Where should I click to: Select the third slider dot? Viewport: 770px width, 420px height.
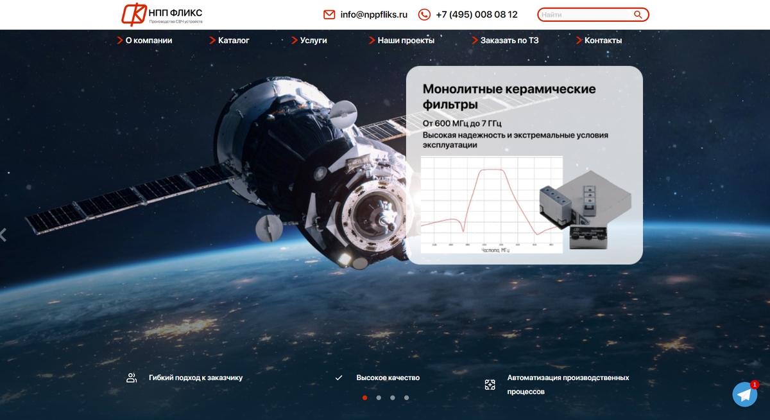tap(393, 398)
